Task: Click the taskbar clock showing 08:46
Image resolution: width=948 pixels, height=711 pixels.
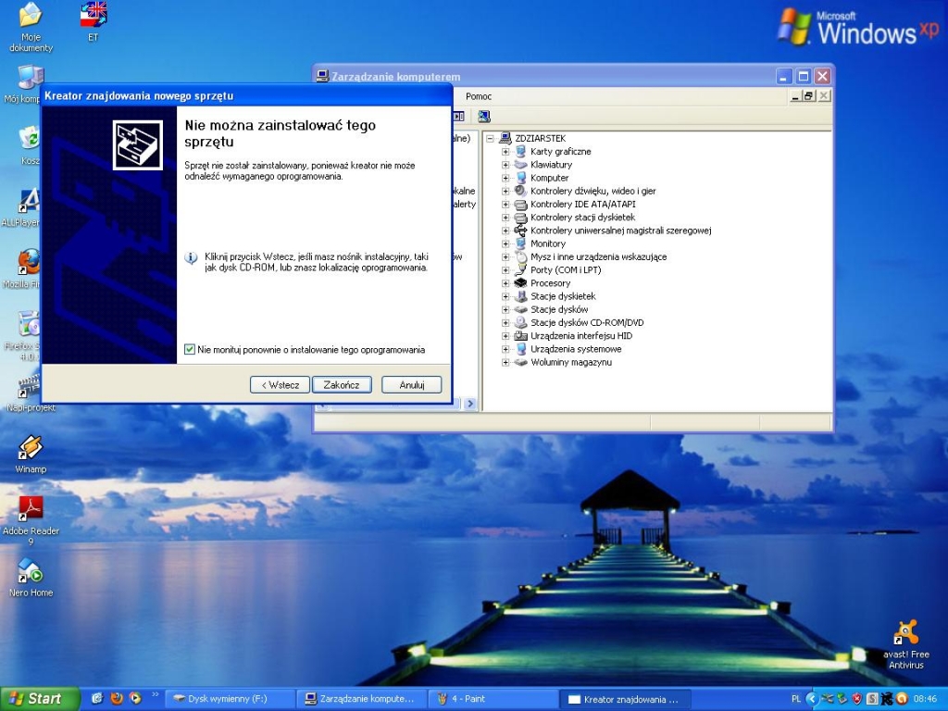Action: pos(926,698)
